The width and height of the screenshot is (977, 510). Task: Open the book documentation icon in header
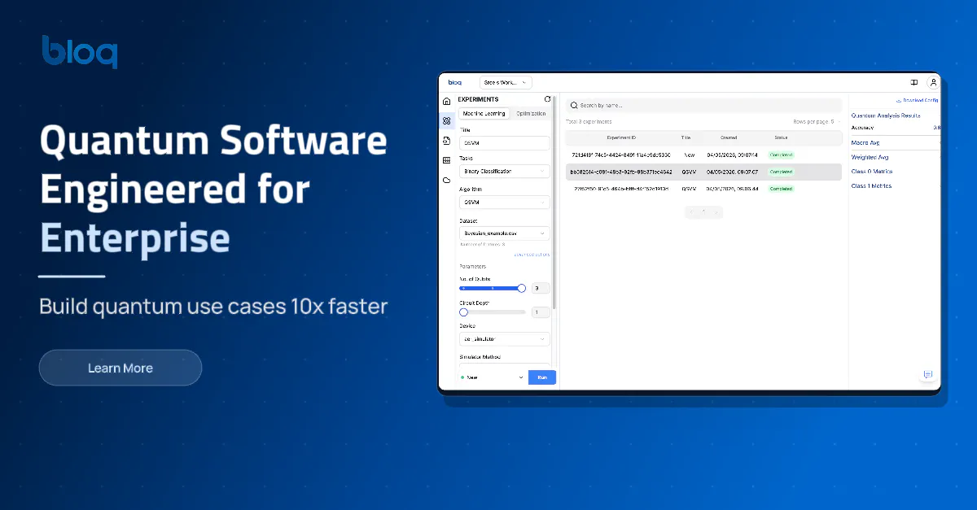914,82
